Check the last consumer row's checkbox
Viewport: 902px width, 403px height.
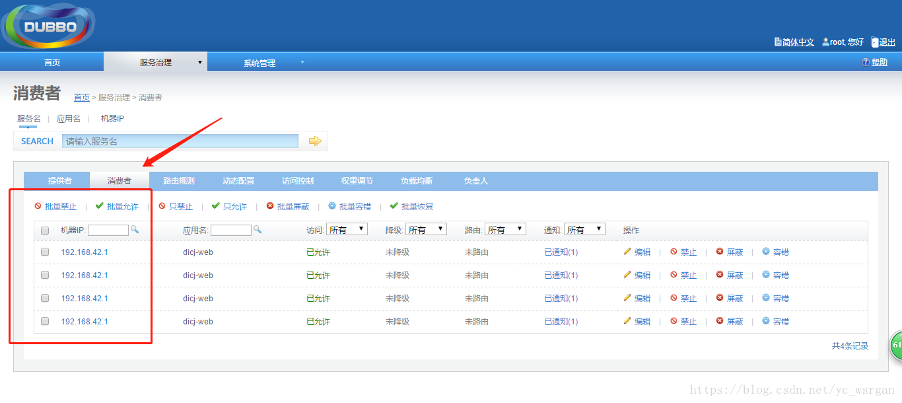[x=45, y=321]
